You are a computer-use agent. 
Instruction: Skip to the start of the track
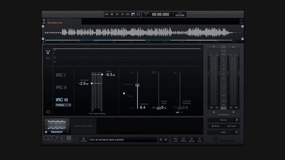(106, 14)
